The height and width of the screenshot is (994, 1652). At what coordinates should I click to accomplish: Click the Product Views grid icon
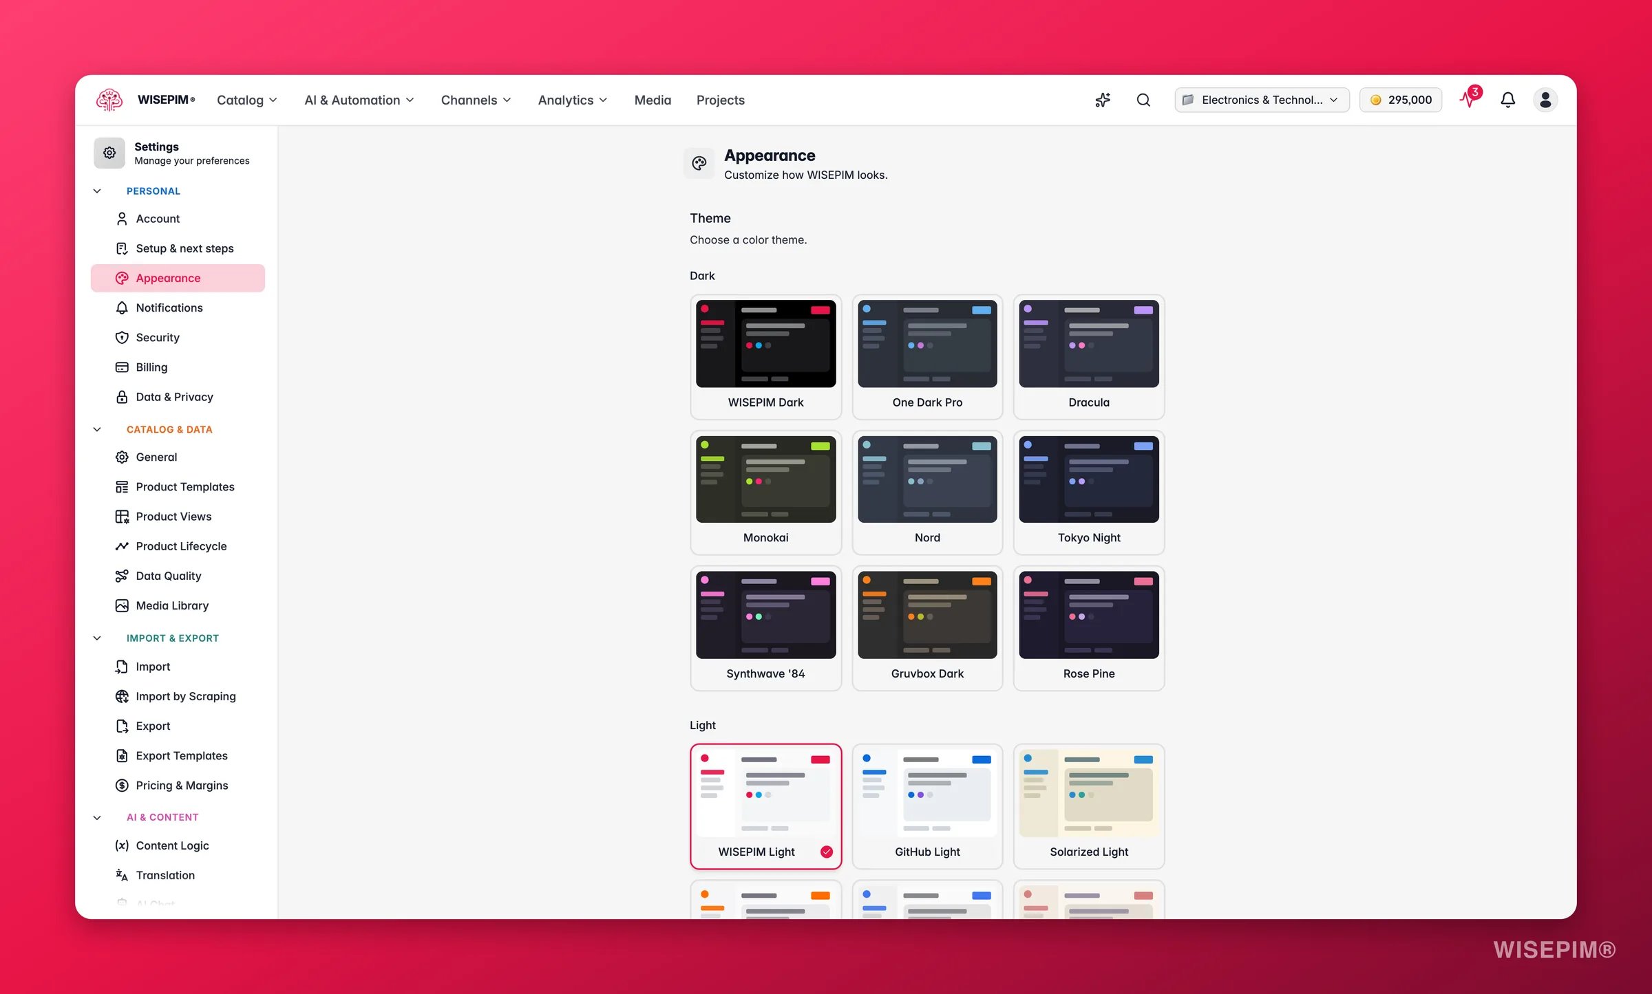point(122,517)
